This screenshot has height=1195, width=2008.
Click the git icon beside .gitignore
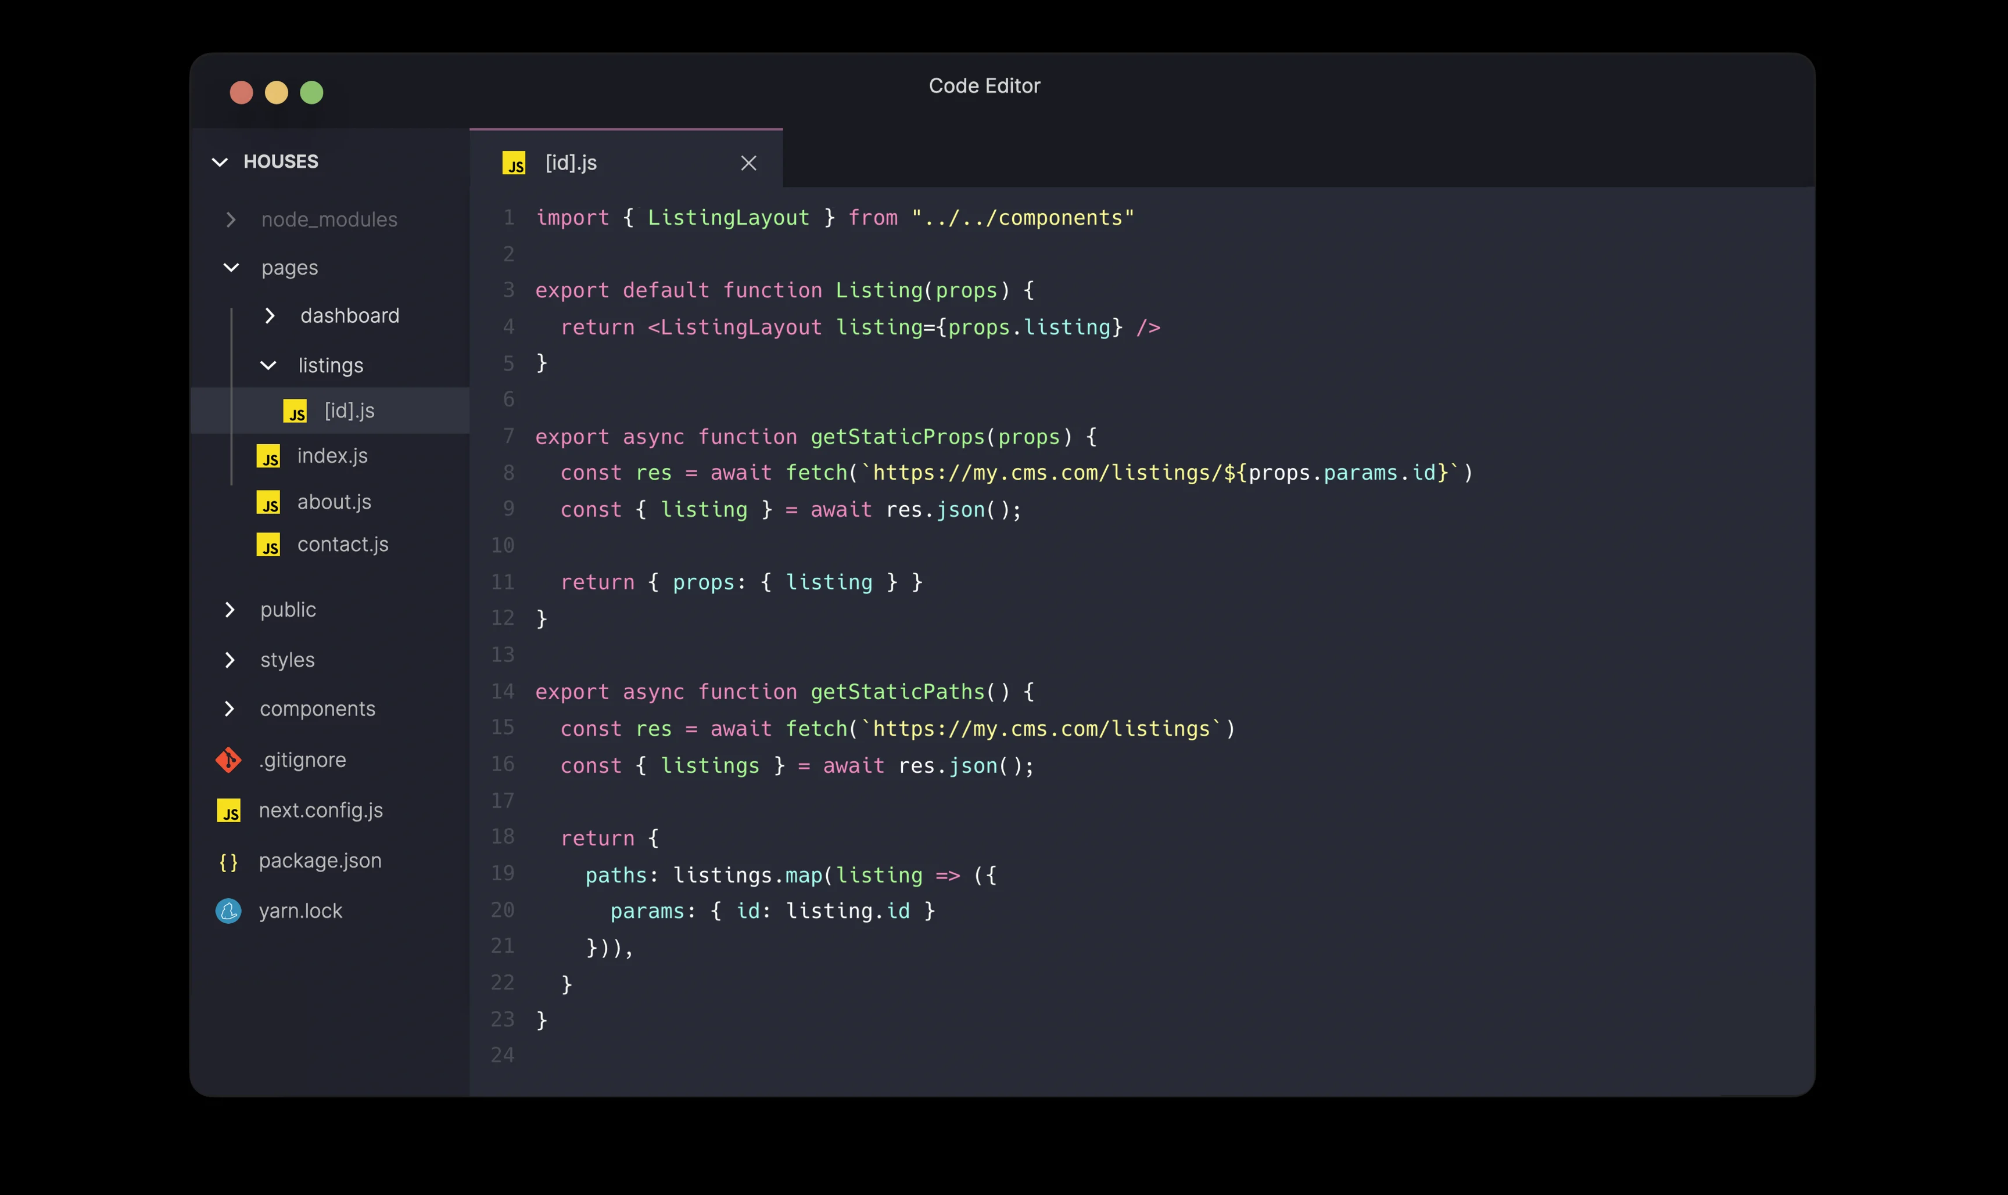[x=229, y=760]
